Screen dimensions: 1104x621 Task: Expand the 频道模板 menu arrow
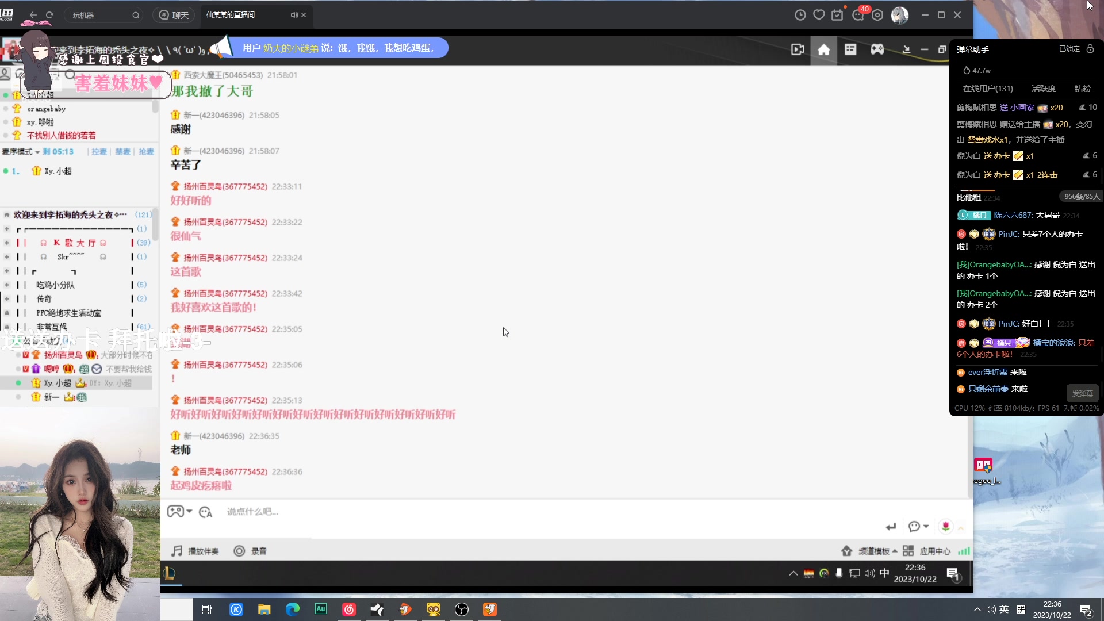tap(895, 551)
